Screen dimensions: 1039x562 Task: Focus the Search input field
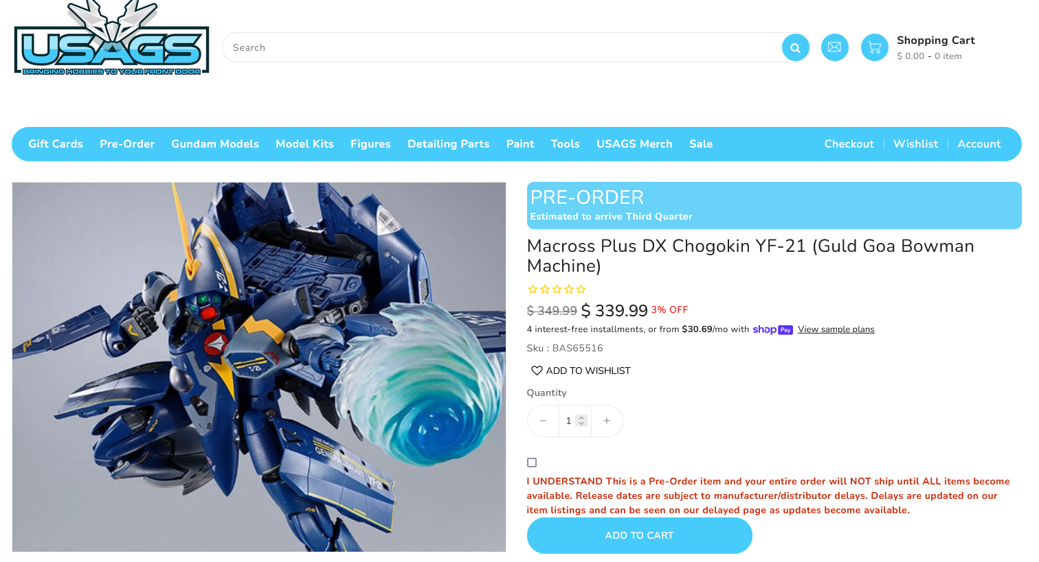502,47
